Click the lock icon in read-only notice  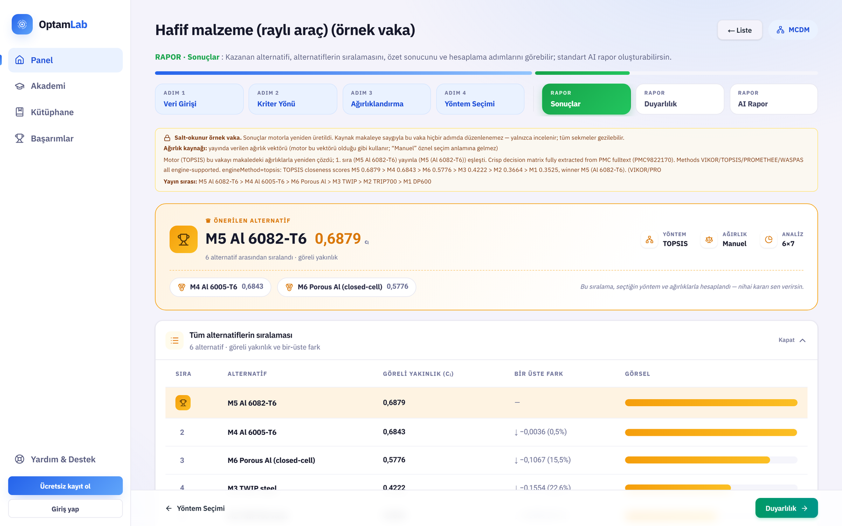(167, 138)
